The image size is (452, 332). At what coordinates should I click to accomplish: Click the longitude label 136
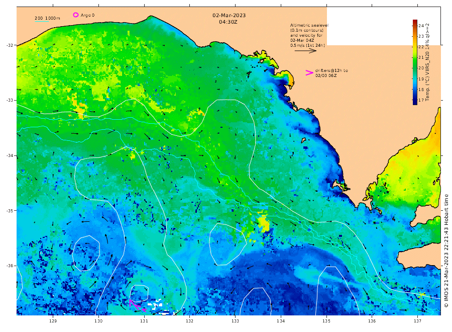[x=372, y=321]
